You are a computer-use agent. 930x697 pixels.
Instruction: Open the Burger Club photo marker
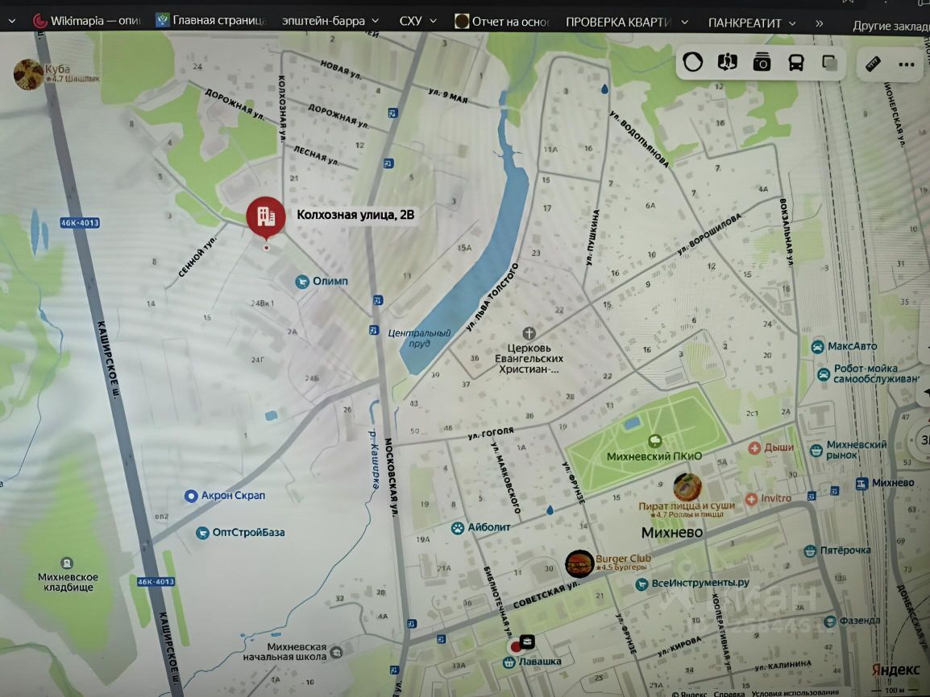579,563
